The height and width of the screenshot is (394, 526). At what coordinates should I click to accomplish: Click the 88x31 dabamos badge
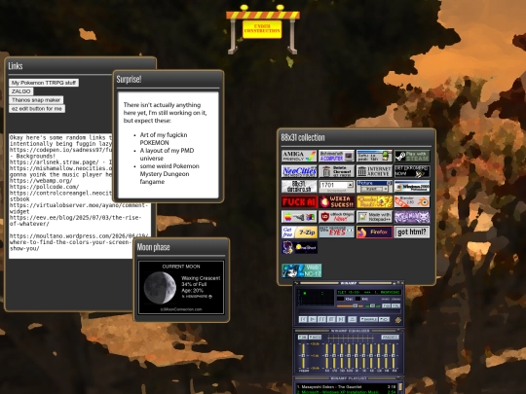click(299, 186)
